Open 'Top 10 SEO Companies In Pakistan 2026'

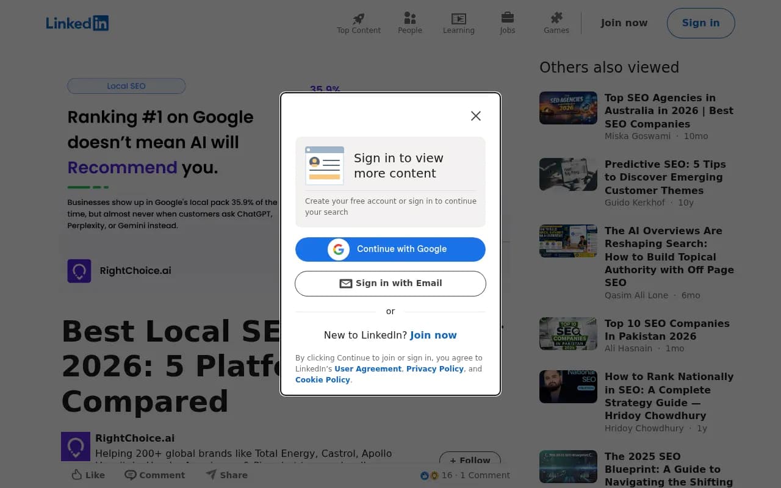coord(667,330)
